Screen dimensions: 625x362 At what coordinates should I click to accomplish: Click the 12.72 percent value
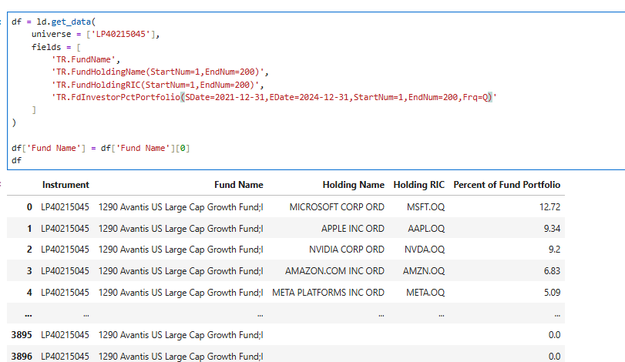549,207
